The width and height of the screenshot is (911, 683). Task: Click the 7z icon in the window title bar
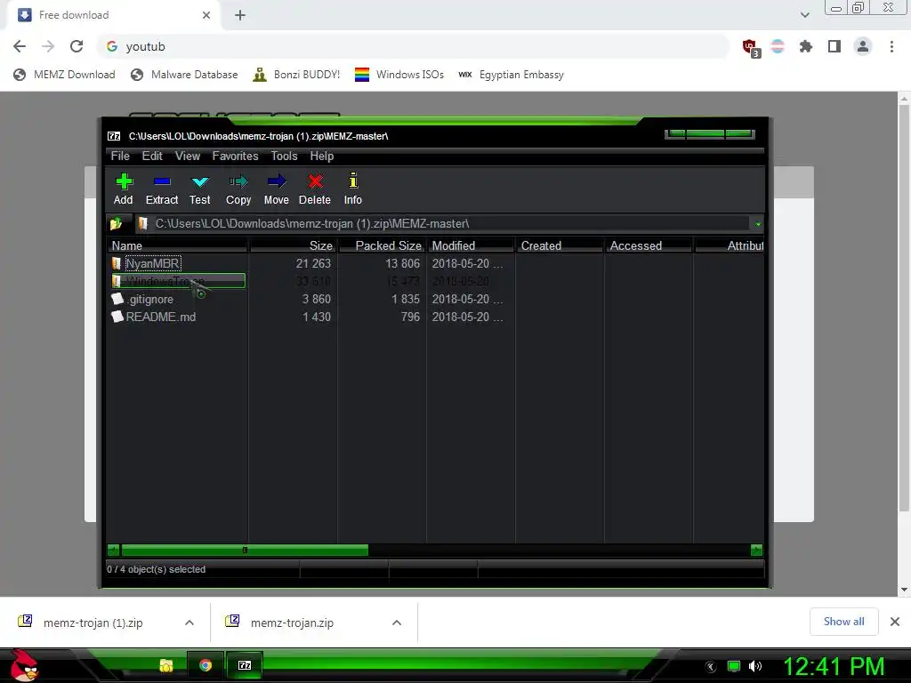[114, 136]
